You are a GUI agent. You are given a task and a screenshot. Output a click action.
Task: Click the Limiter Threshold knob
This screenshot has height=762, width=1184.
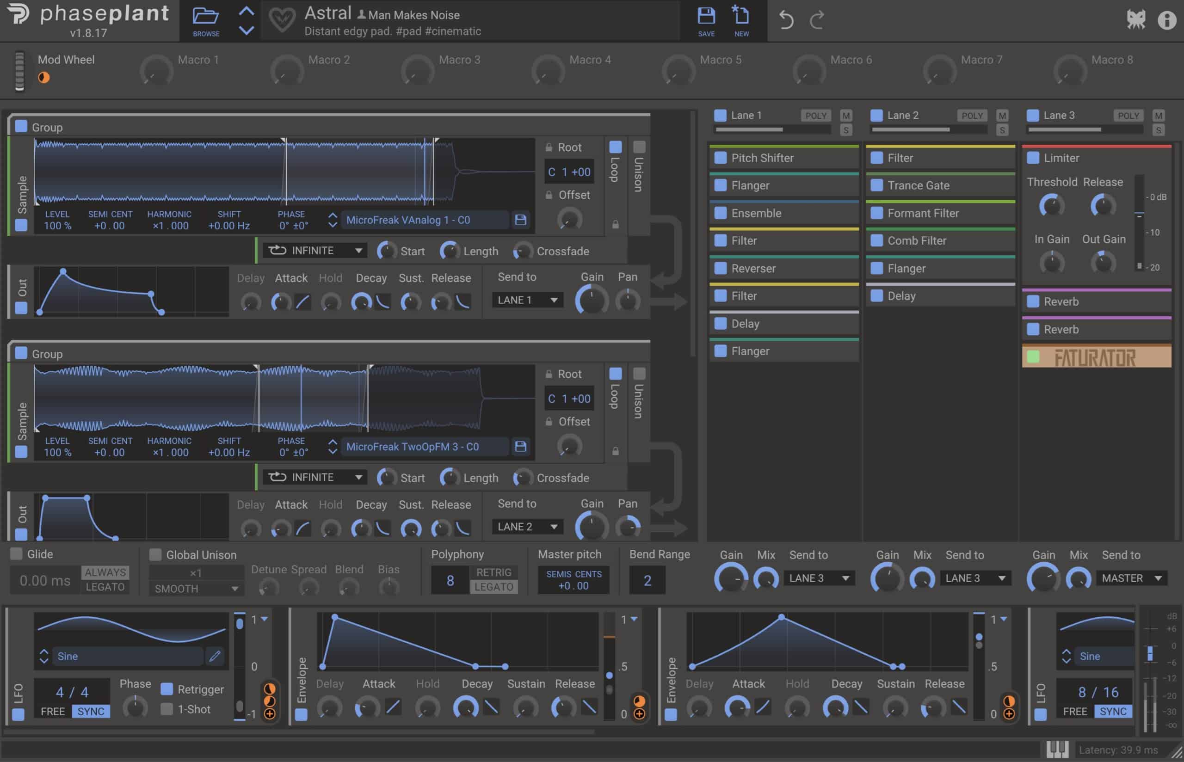tap(1051, 205)
